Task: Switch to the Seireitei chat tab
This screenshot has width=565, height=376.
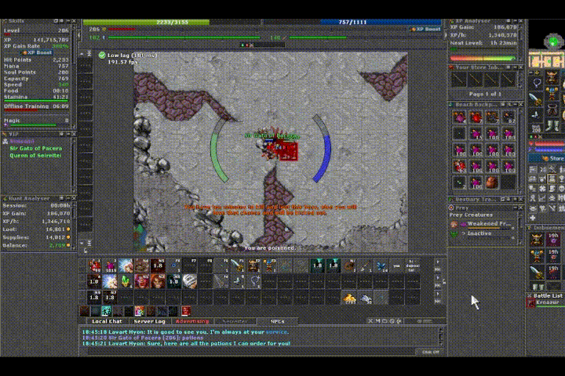Action: pyautogui.click(x=235, y=321)
